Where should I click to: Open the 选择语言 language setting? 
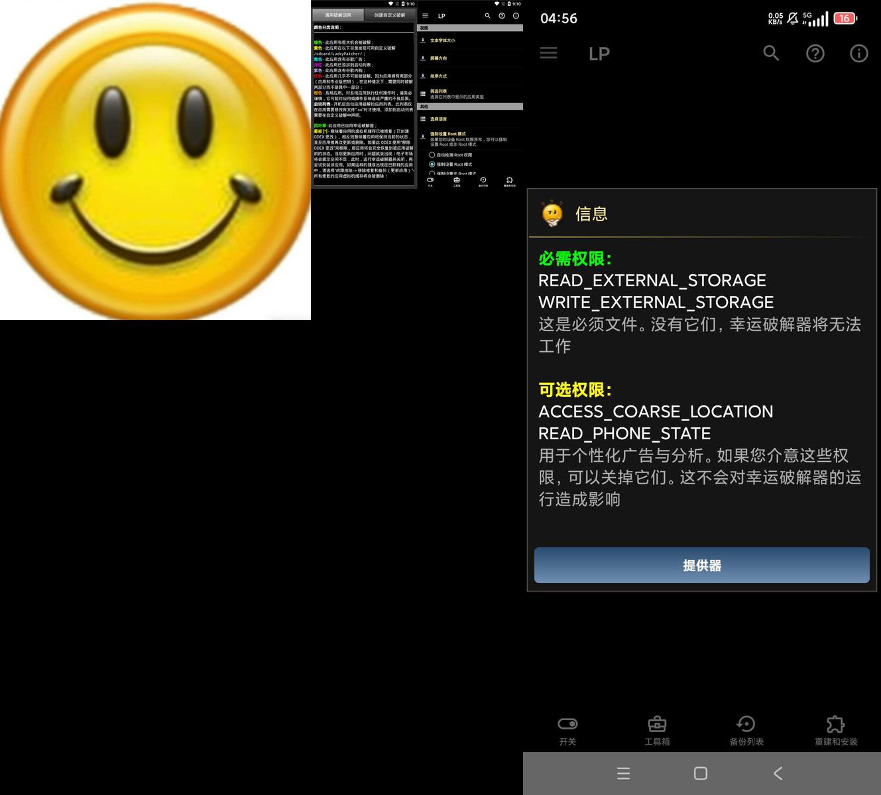tap(438, 119)
